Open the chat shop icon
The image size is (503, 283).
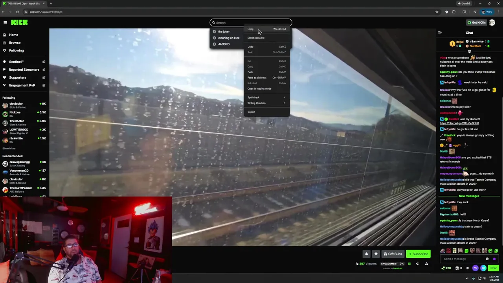[x=459, y=268]
